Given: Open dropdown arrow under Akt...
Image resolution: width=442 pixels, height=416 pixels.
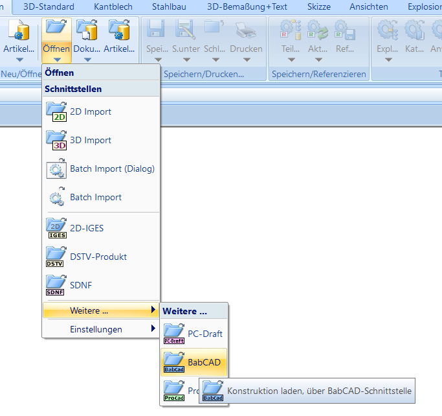Looking at the screenshot, I should [x=318, y=60].
